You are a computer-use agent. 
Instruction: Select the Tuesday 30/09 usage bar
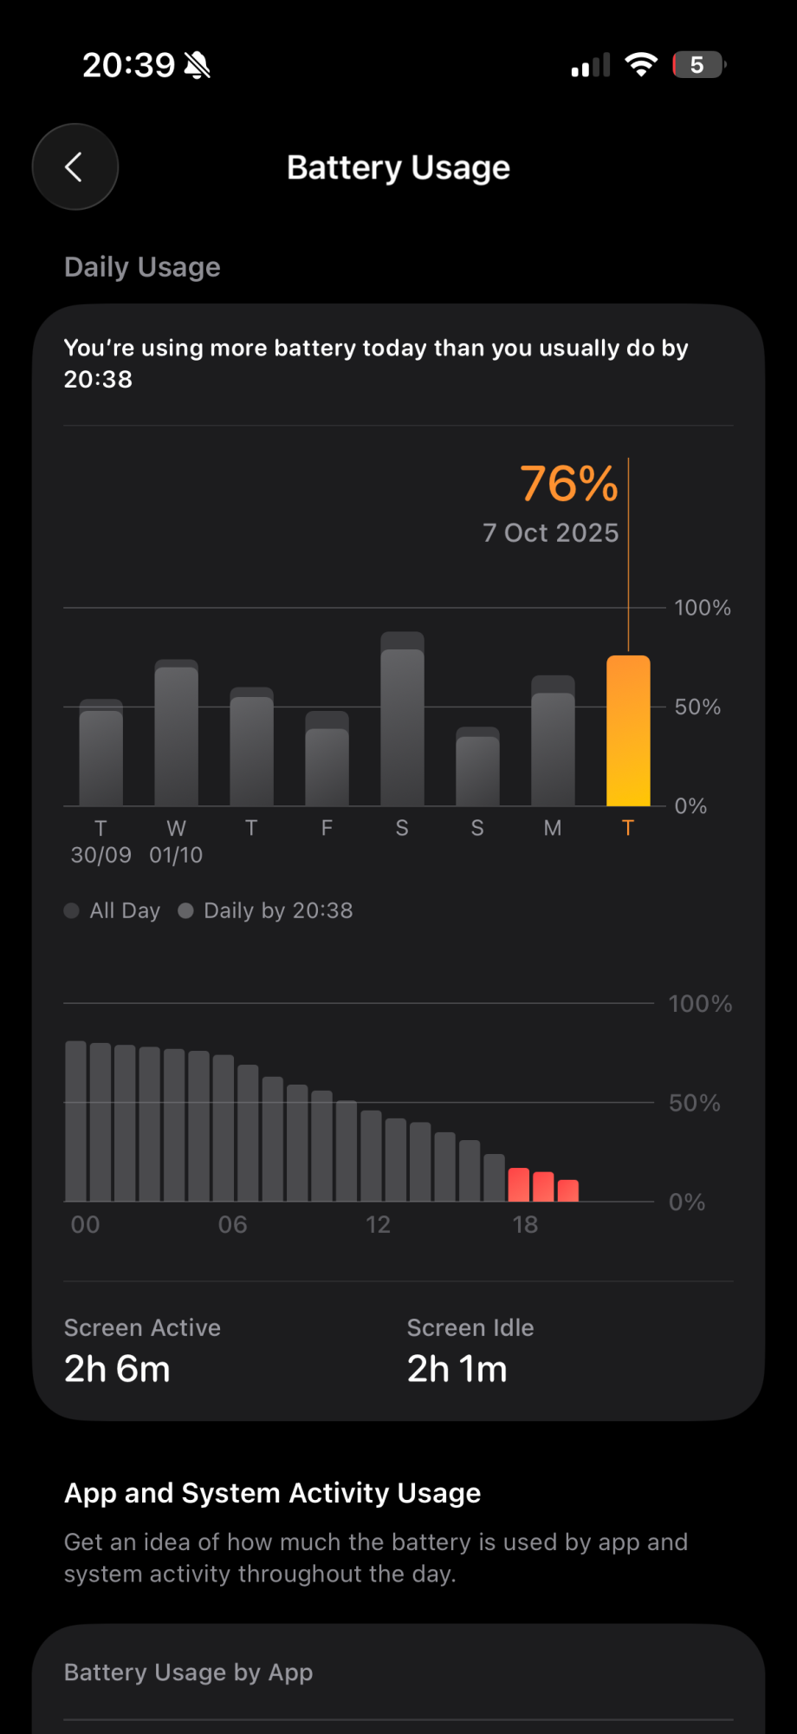pyautogui.click(x=100, y=754)
